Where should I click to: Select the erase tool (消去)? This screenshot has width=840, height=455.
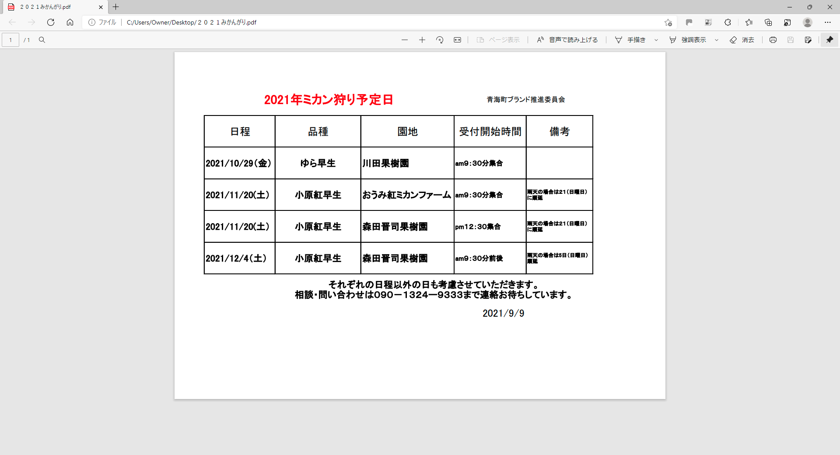click(742, 40)
